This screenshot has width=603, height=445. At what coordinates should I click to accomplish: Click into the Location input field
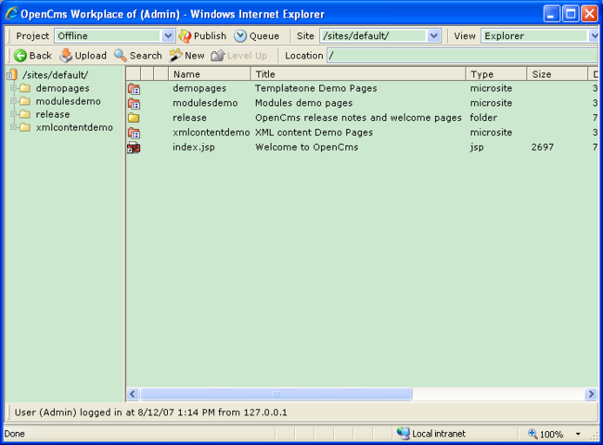point(463,56)
